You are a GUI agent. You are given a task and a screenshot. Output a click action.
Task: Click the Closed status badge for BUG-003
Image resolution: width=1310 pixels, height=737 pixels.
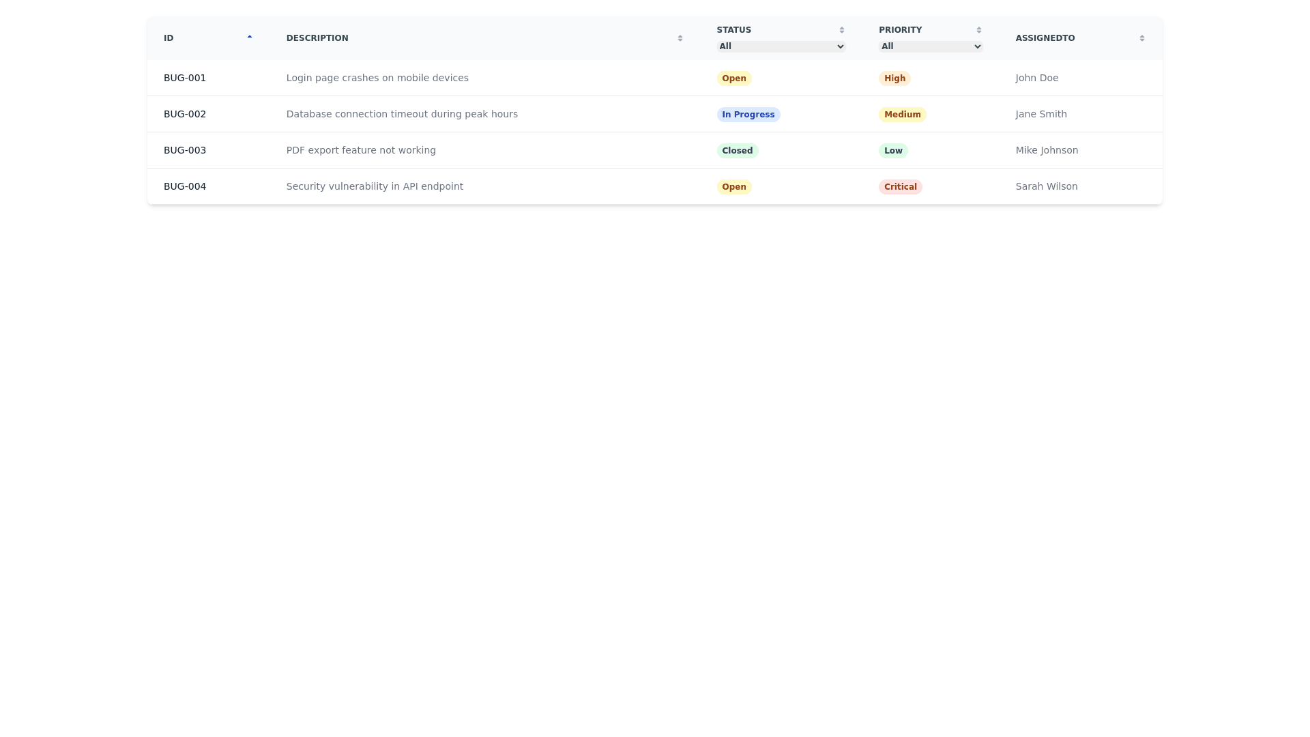pyautogui.click(x=737, y=151)
